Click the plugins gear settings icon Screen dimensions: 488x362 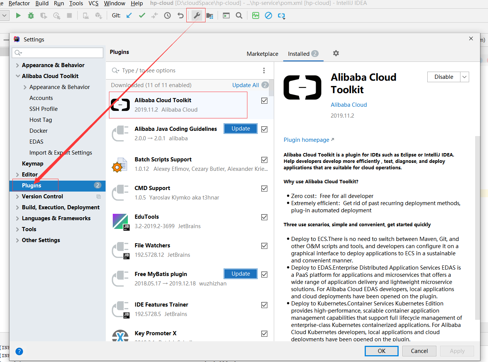coord(336,53)
